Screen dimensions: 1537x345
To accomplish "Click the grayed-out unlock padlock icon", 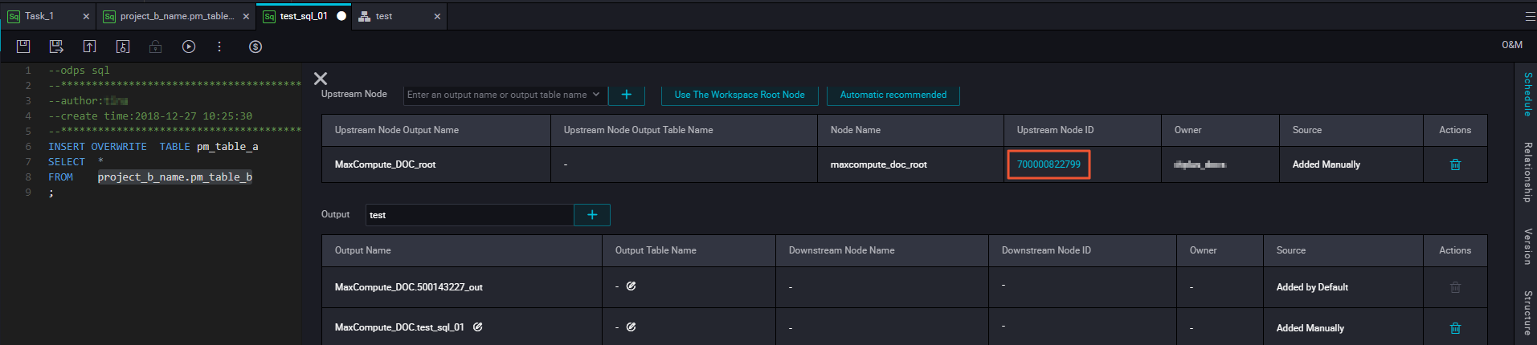I will pyautogui.click(x=156, y=47).
